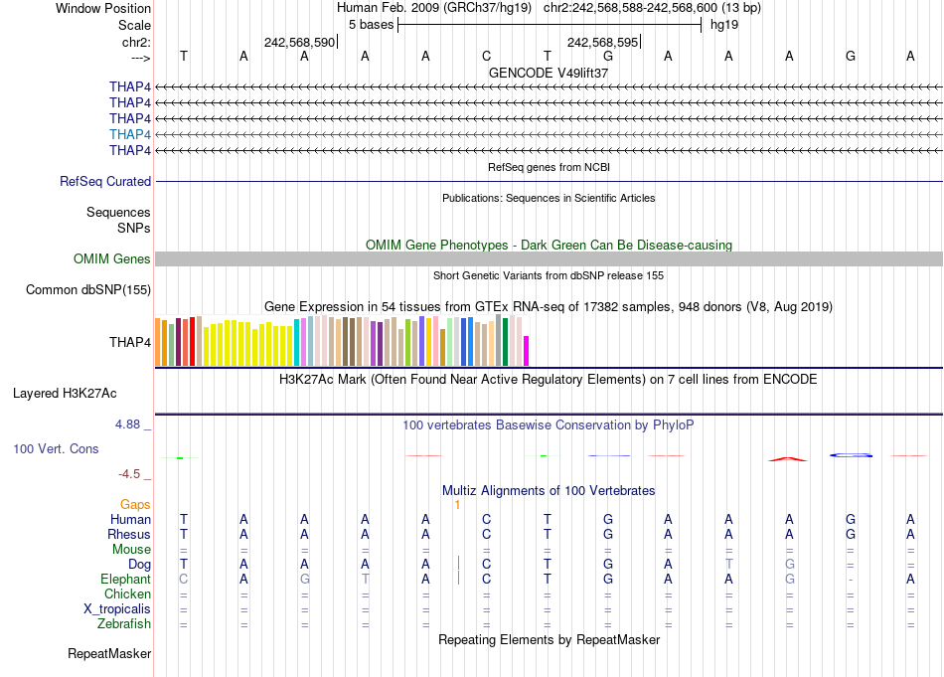Viewport: 944px width, 677px height.
Task: Click the Common dbSNP(155) track label
Action: coord(88,289)
